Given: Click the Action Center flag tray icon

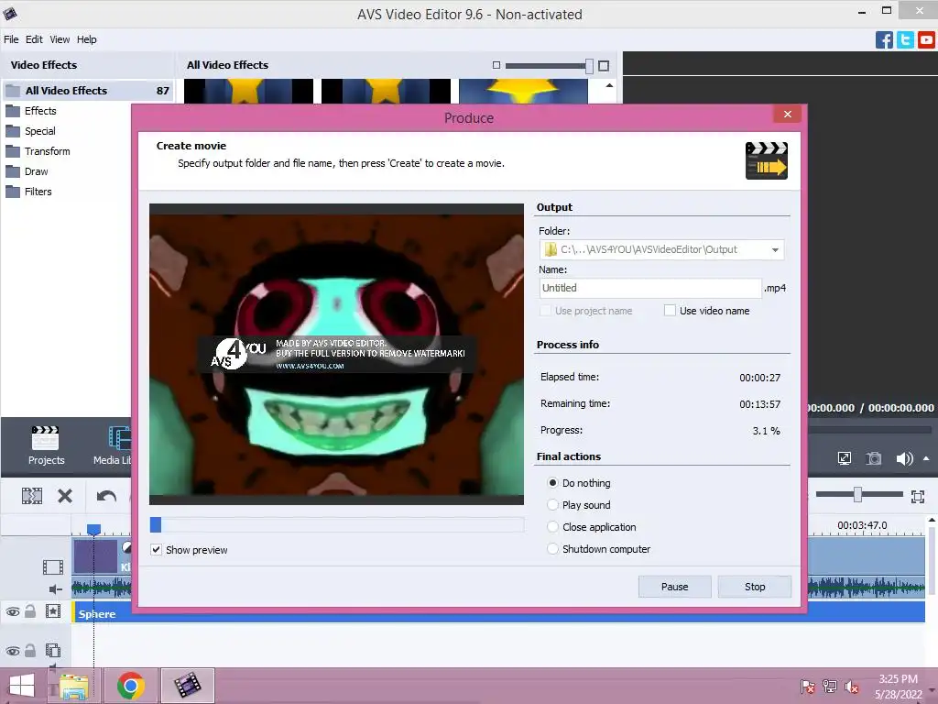Looking at the screenshot, I should [x=808, y=687].
